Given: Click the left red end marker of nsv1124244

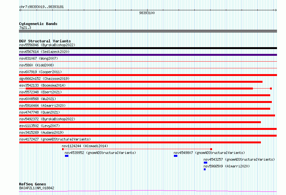Looking at the screenshot, I should [x=63, y=149].
